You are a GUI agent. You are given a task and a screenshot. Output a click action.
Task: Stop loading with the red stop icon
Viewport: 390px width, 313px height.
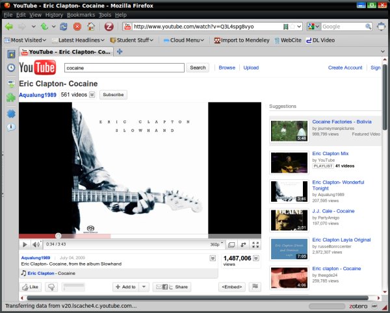[x=77, y=27]
